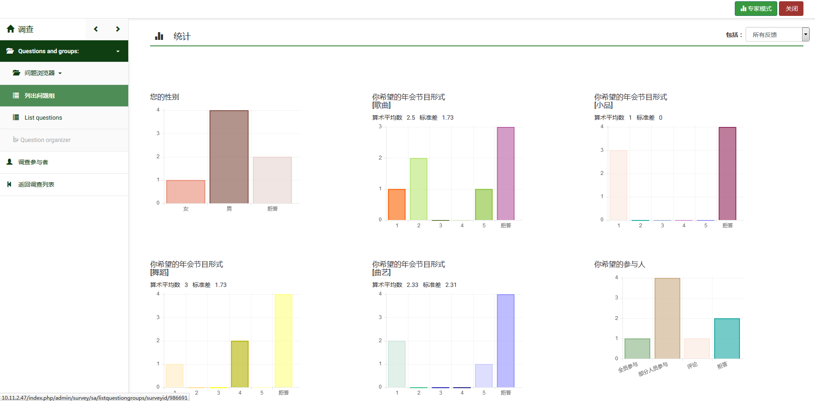This screenshot has height=401, width=815.
Task: Click the 男 bar in gender chart
Action: [x=229, y=157]
